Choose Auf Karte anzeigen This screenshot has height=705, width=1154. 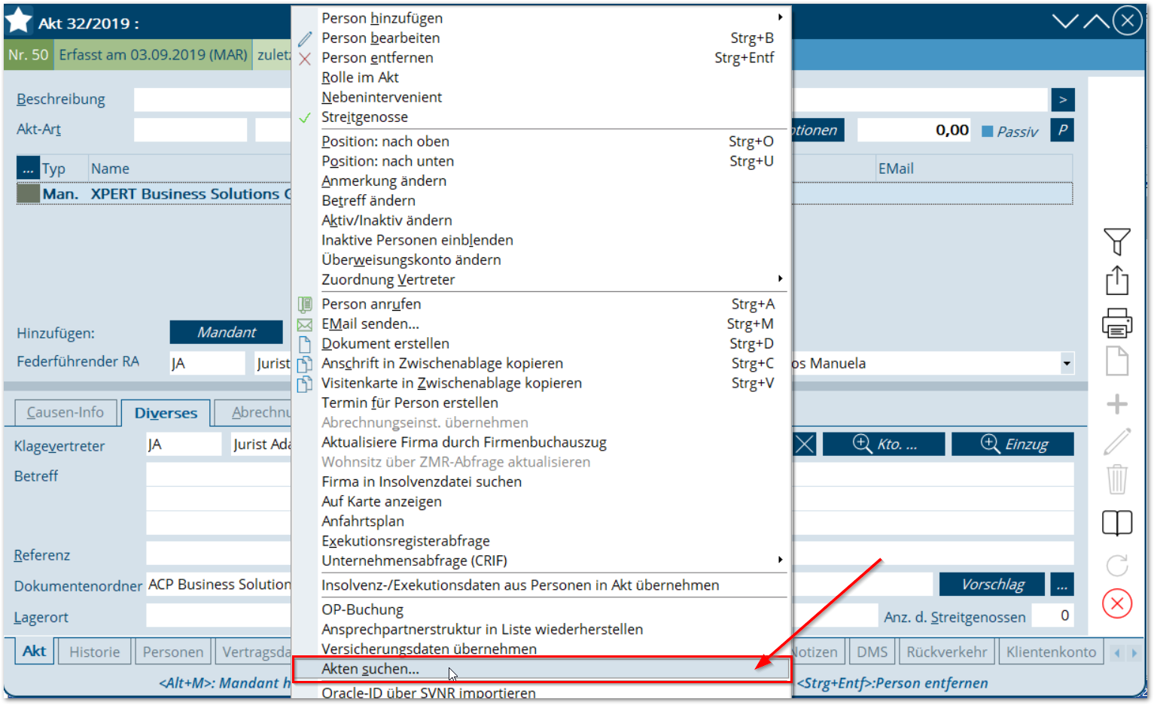click(x=541, y=502)
